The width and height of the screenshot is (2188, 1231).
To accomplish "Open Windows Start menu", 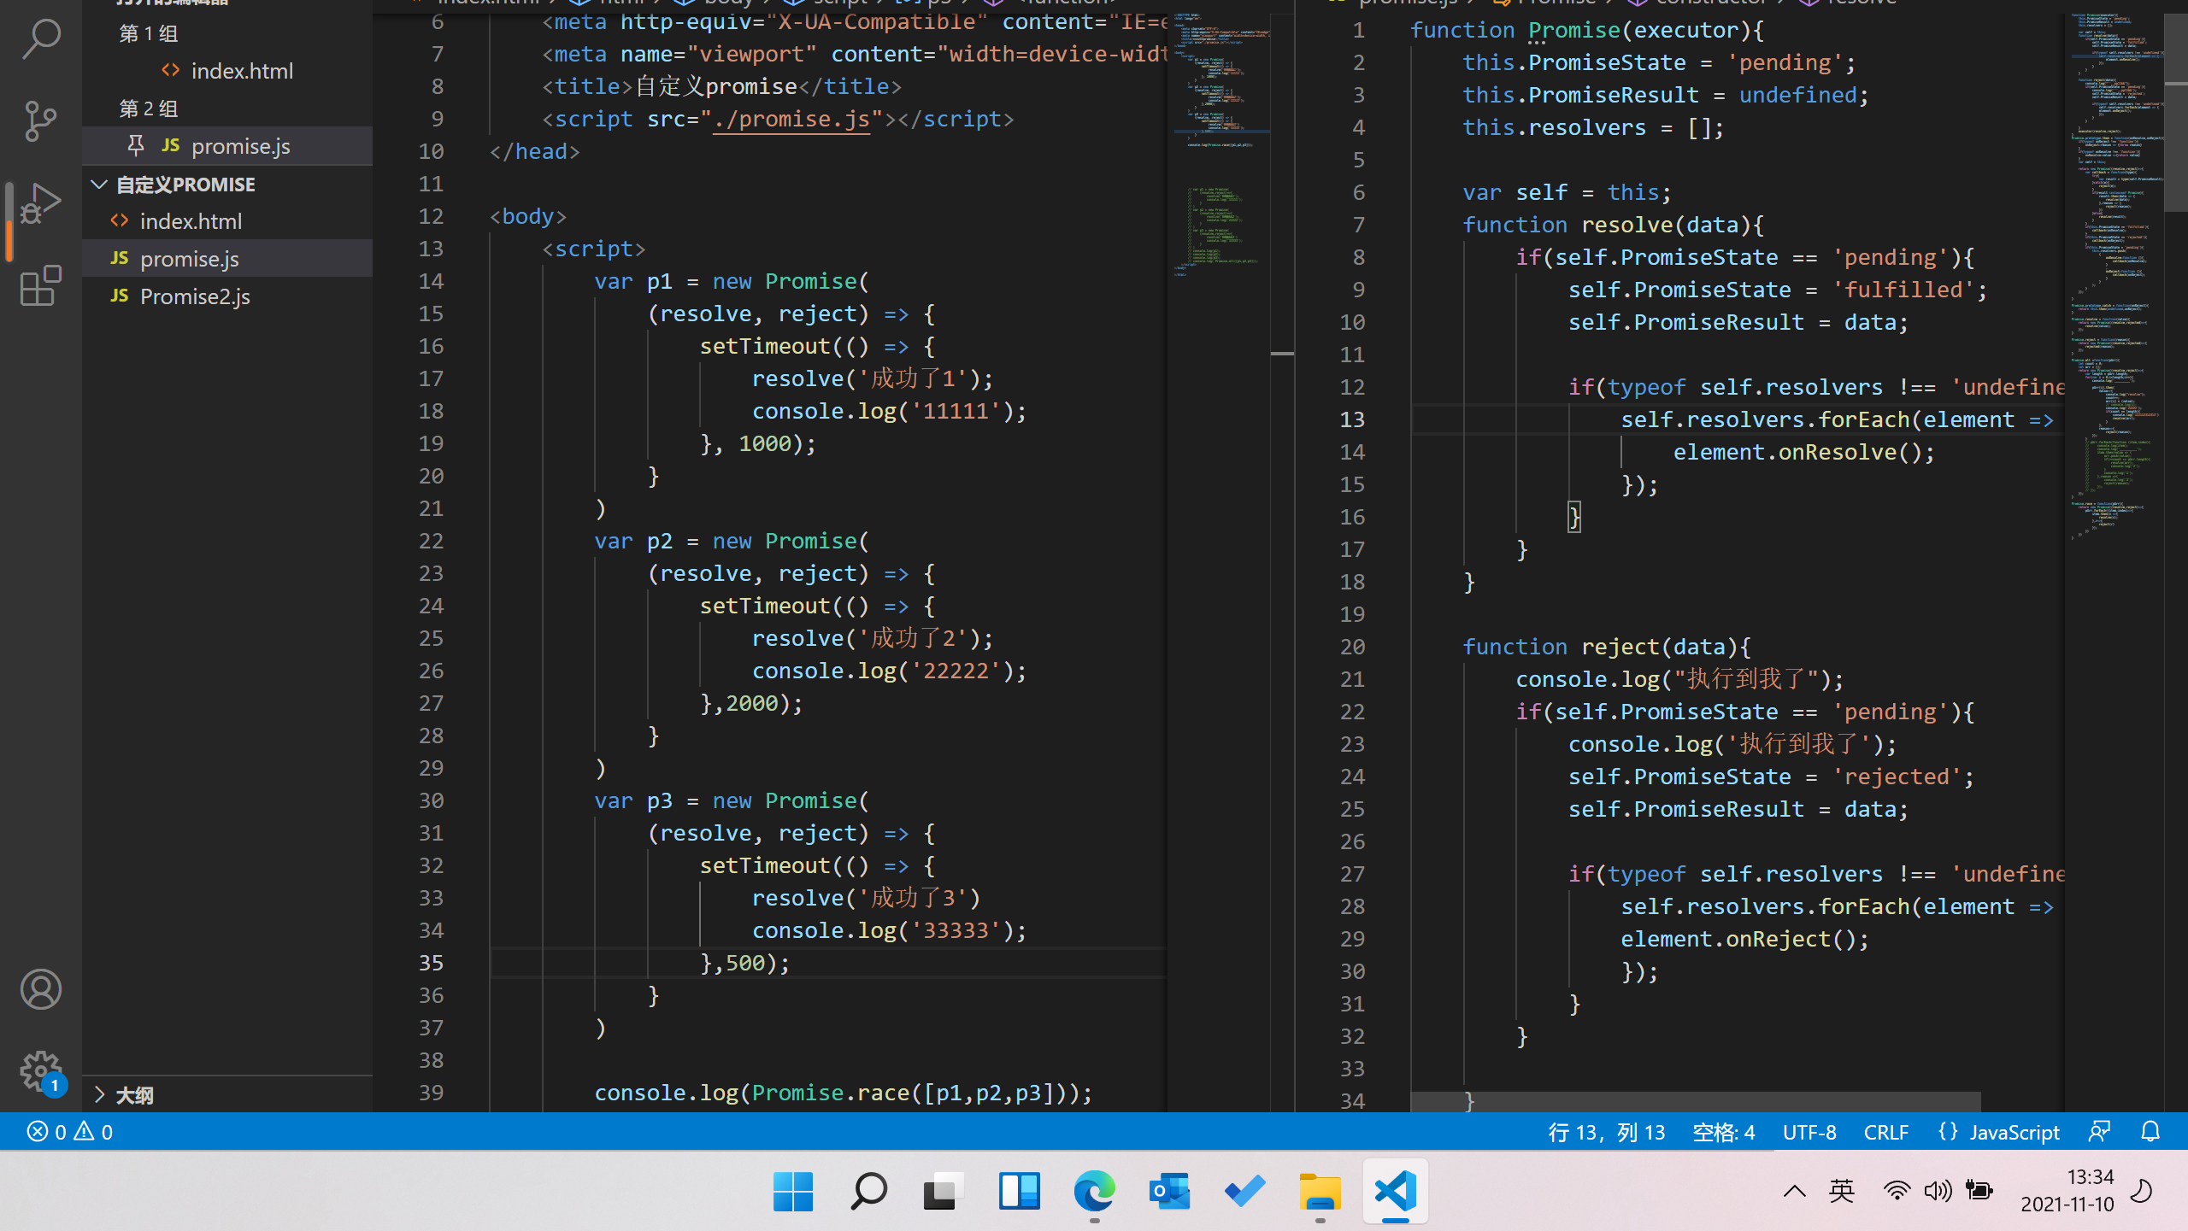I will (792, 1191).
